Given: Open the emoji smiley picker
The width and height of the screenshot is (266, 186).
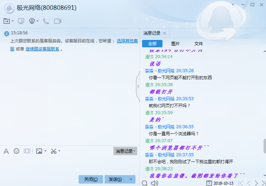Looking at the screenshot, I should (x=16, y=151).
